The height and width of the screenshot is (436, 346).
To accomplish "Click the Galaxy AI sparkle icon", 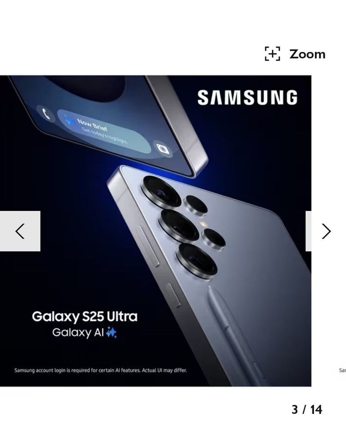I will pyautogui.click(x=112, y=332).
